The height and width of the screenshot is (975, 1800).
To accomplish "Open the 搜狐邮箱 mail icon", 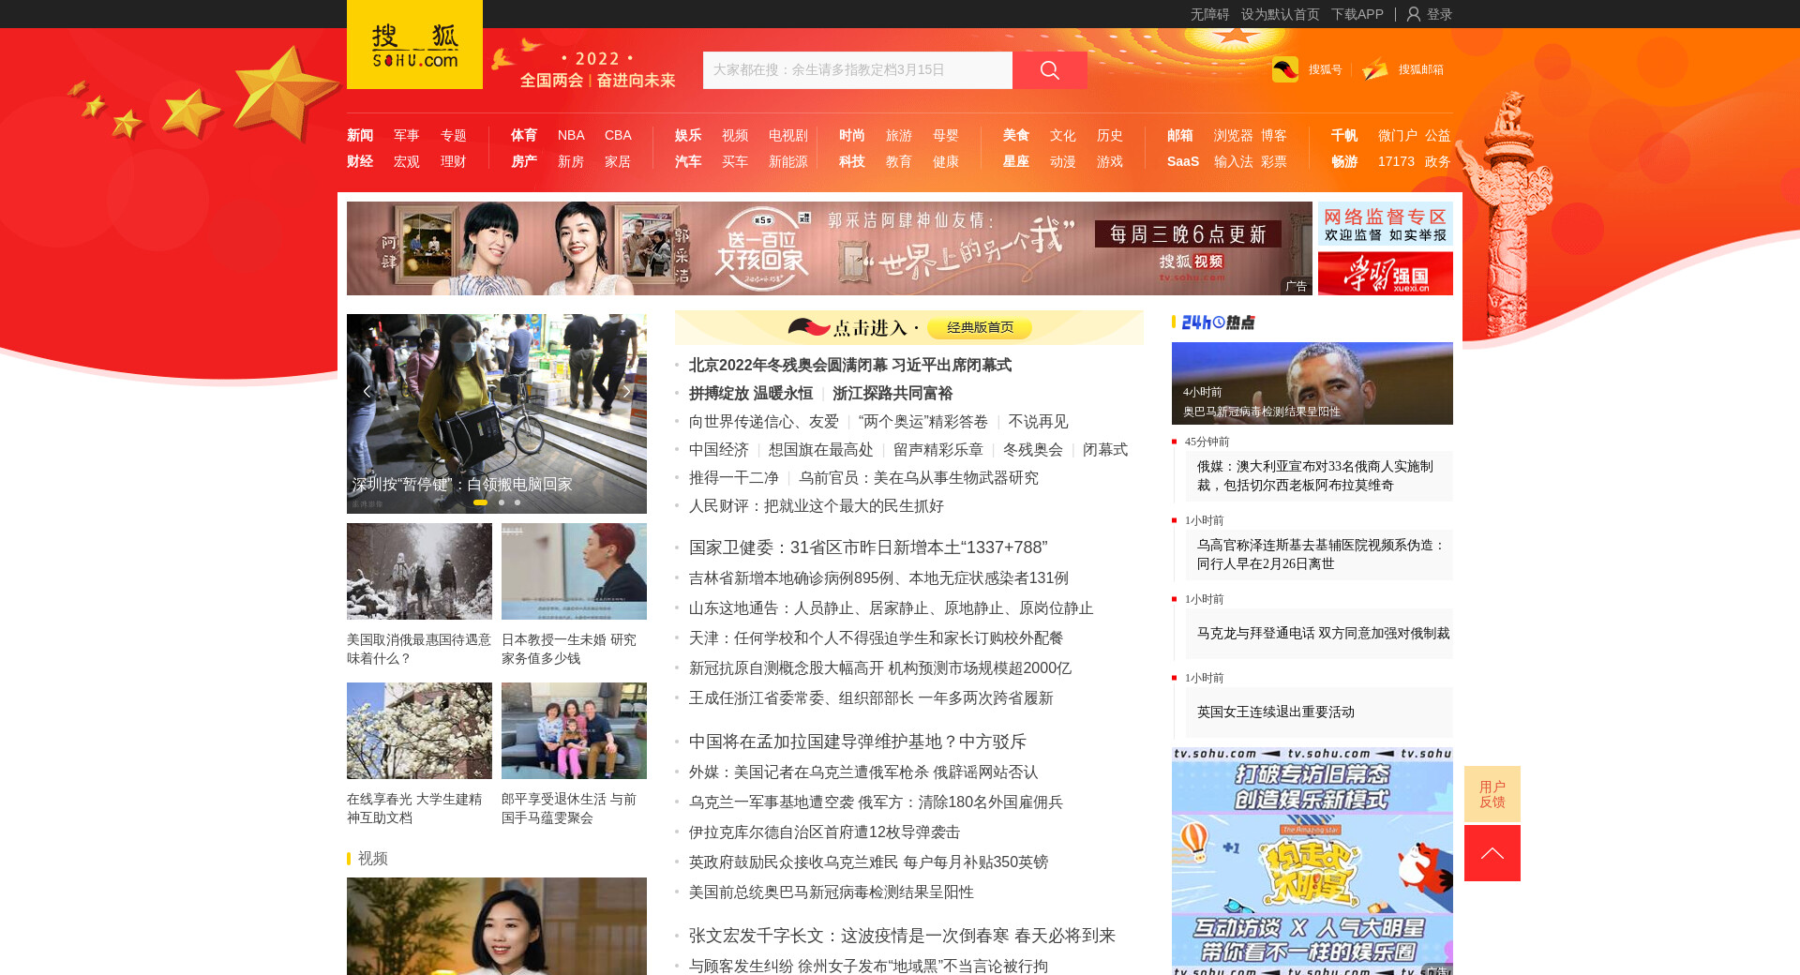I will 1375,69.
